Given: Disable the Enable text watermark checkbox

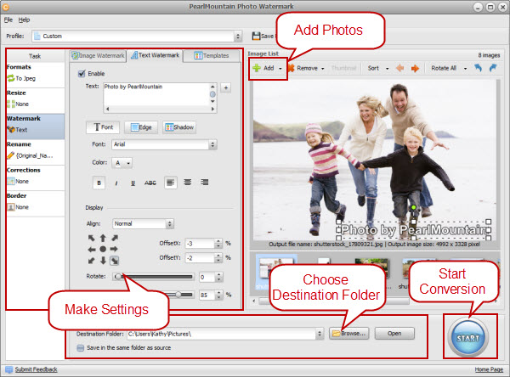Looking at the screenshot, I should point(81,74).
